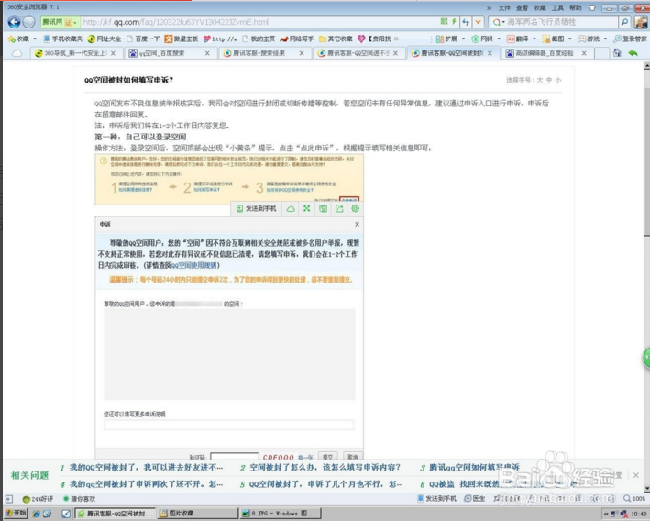
Task: Click the vertical scrollbar down arrow
Action: (x=646, y=489)
